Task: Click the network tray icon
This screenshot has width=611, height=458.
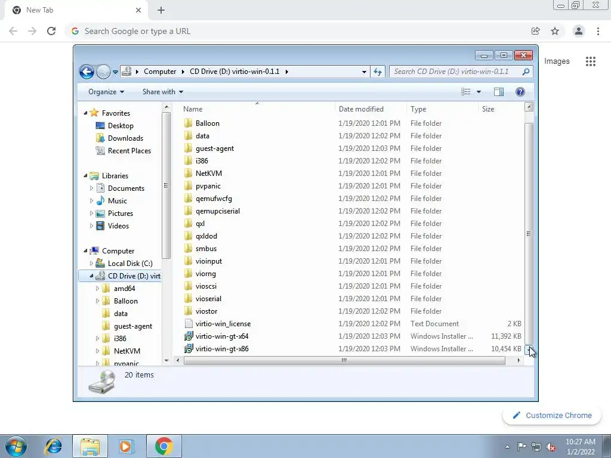Action: point(536,447)
